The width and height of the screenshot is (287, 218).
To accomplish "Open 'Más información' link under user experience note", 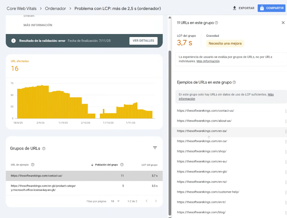I will pos(208,61).
